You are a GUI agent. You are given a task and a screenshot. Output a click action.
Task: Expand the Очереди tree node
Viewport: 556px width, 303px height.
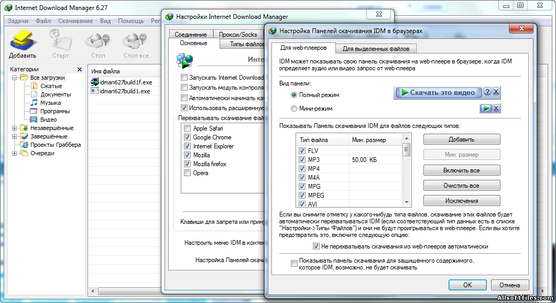[x=15, y=153]
